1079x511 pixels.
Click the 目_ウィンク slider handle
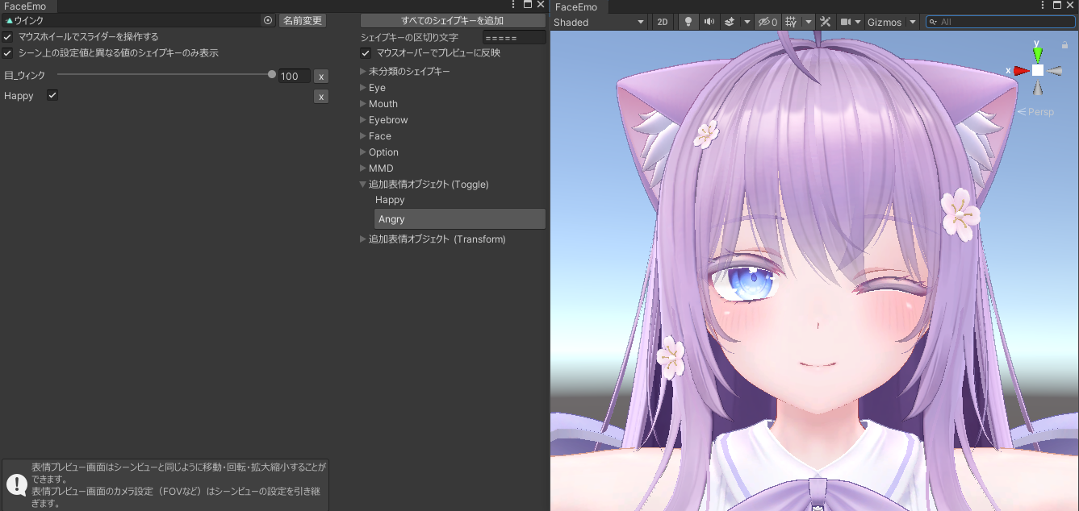click(x=272, y=74)
